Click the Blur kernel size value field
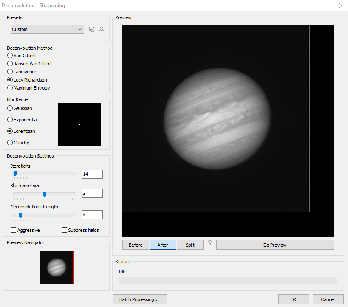 pos(92,193)
